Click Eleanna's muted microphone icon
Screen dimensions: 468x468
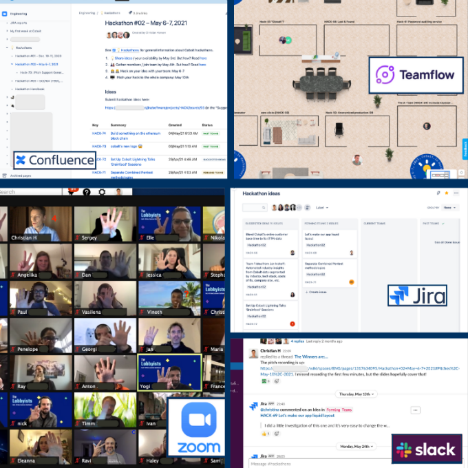(13, 461)
